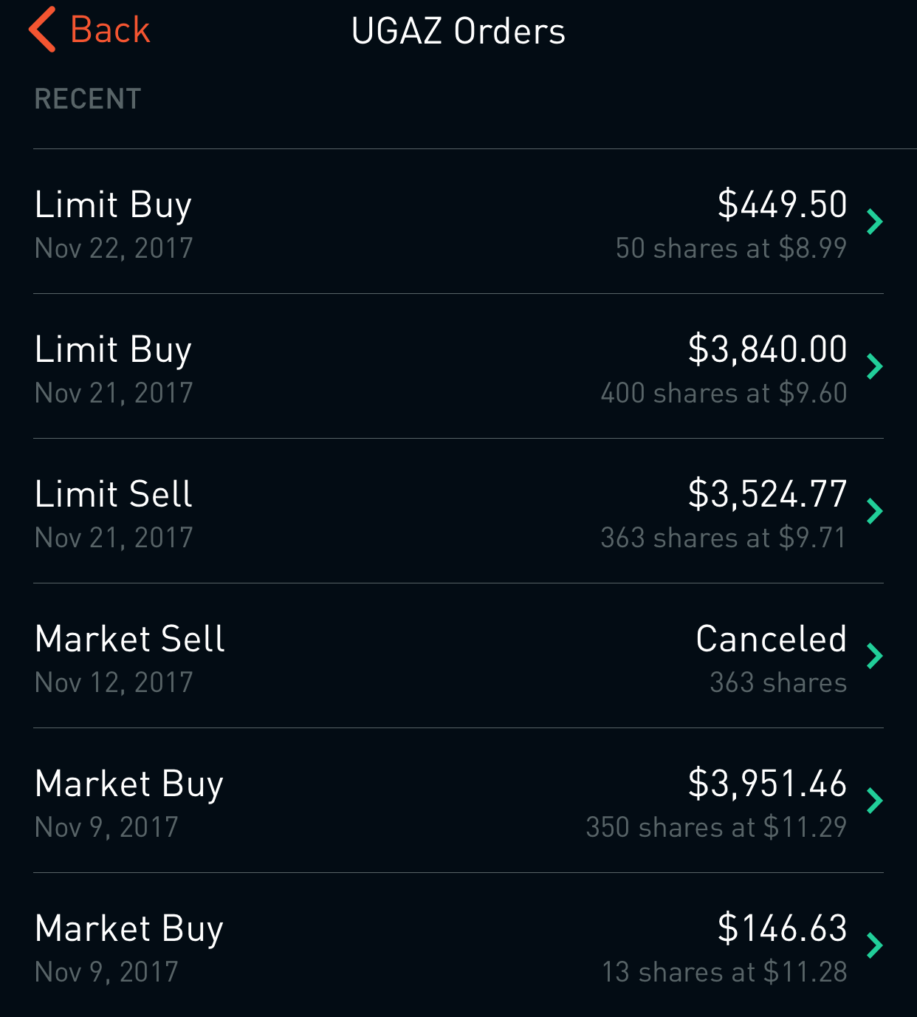Viewport: 917px width, 1017px height.
Task: Tap 350 shares at $11.29 details
Action: click(x=716, y=828)
